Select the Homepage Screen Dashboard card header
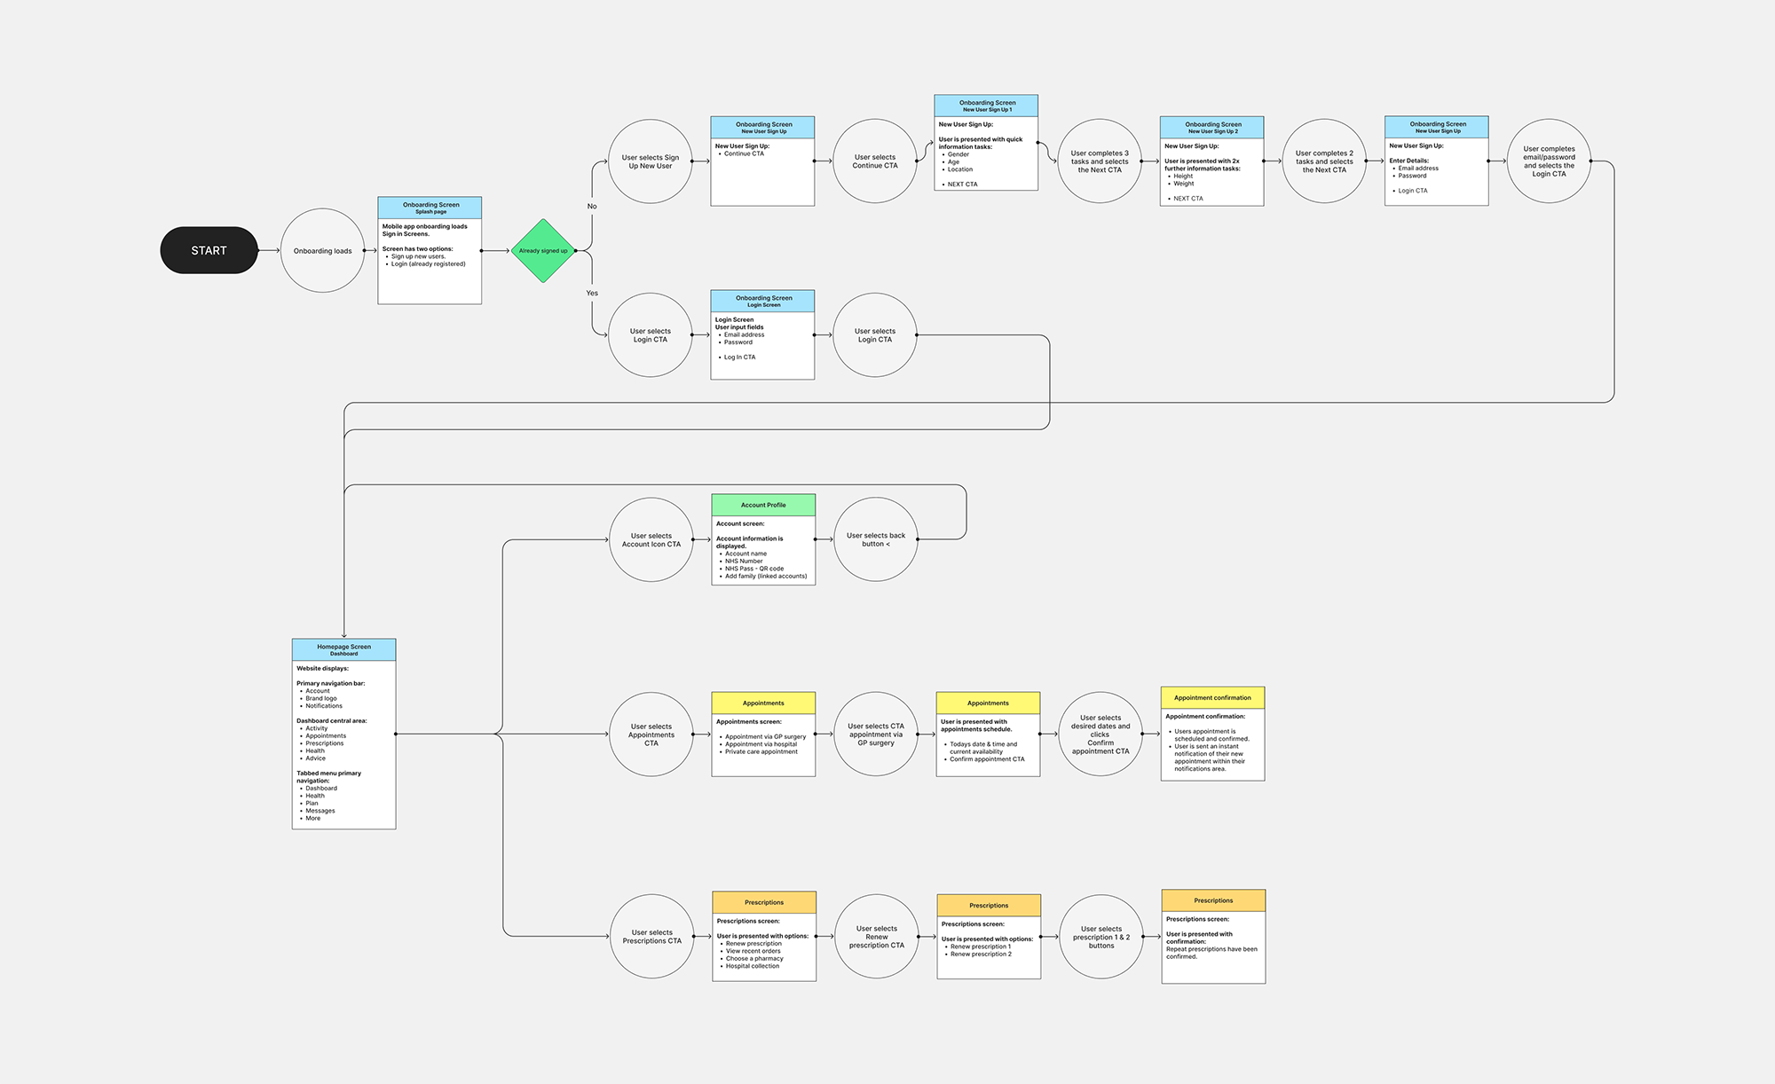The width and height of the screenshot is (1775, 1084). point(343,649)
